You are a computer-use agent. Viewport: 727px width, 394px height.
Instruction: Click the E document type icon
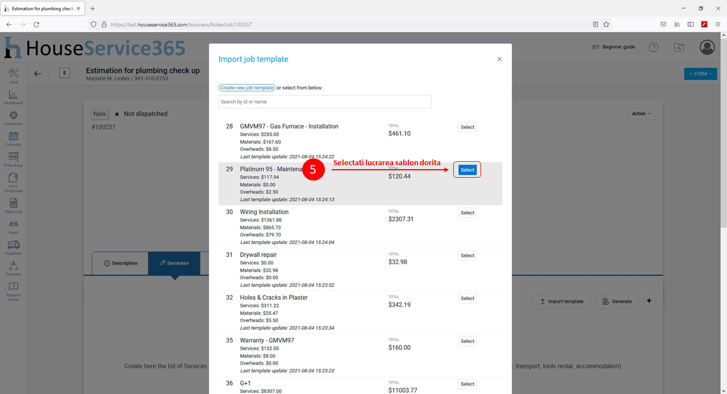(64, 73)
